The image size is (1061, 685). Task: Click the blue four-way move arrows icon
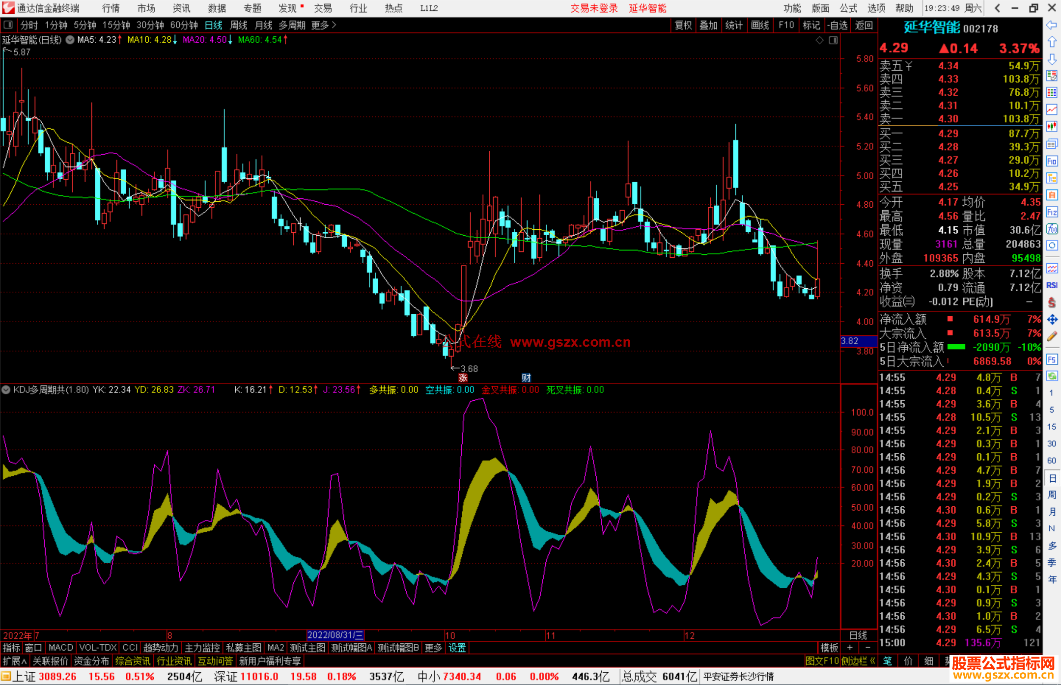[x=1052, y=320]
